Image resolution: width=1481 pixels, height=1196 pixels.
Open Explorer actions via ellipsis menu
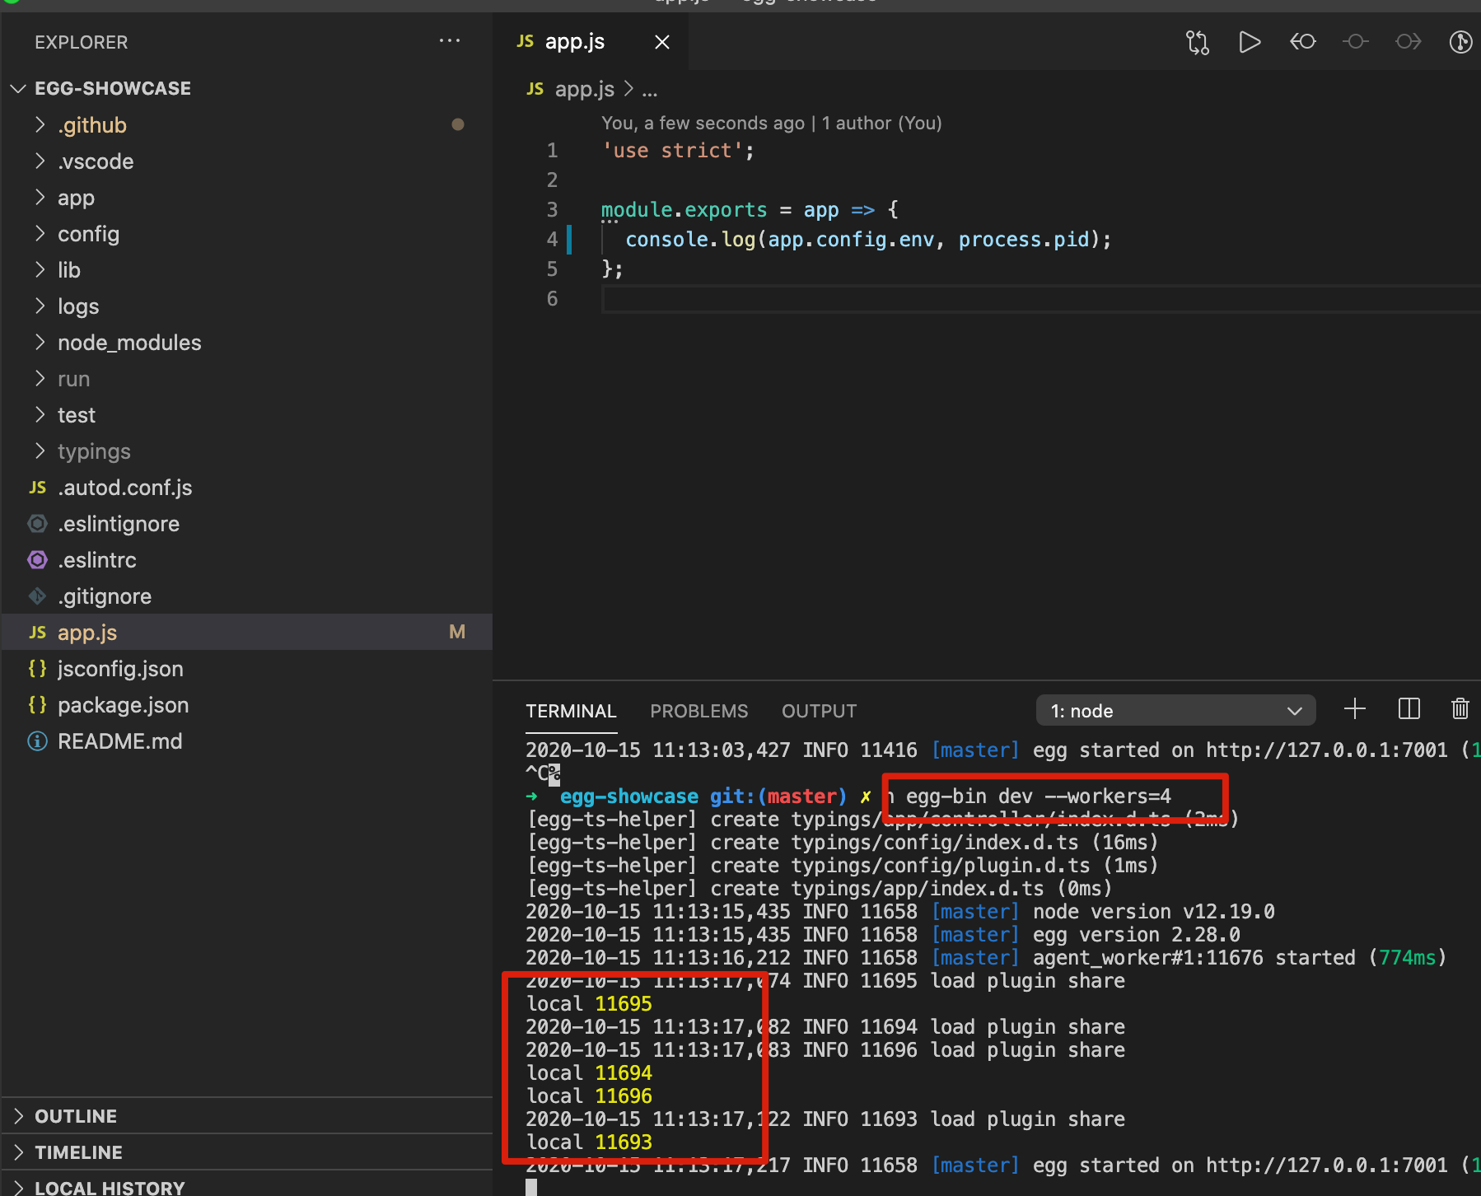pos(450,41)
